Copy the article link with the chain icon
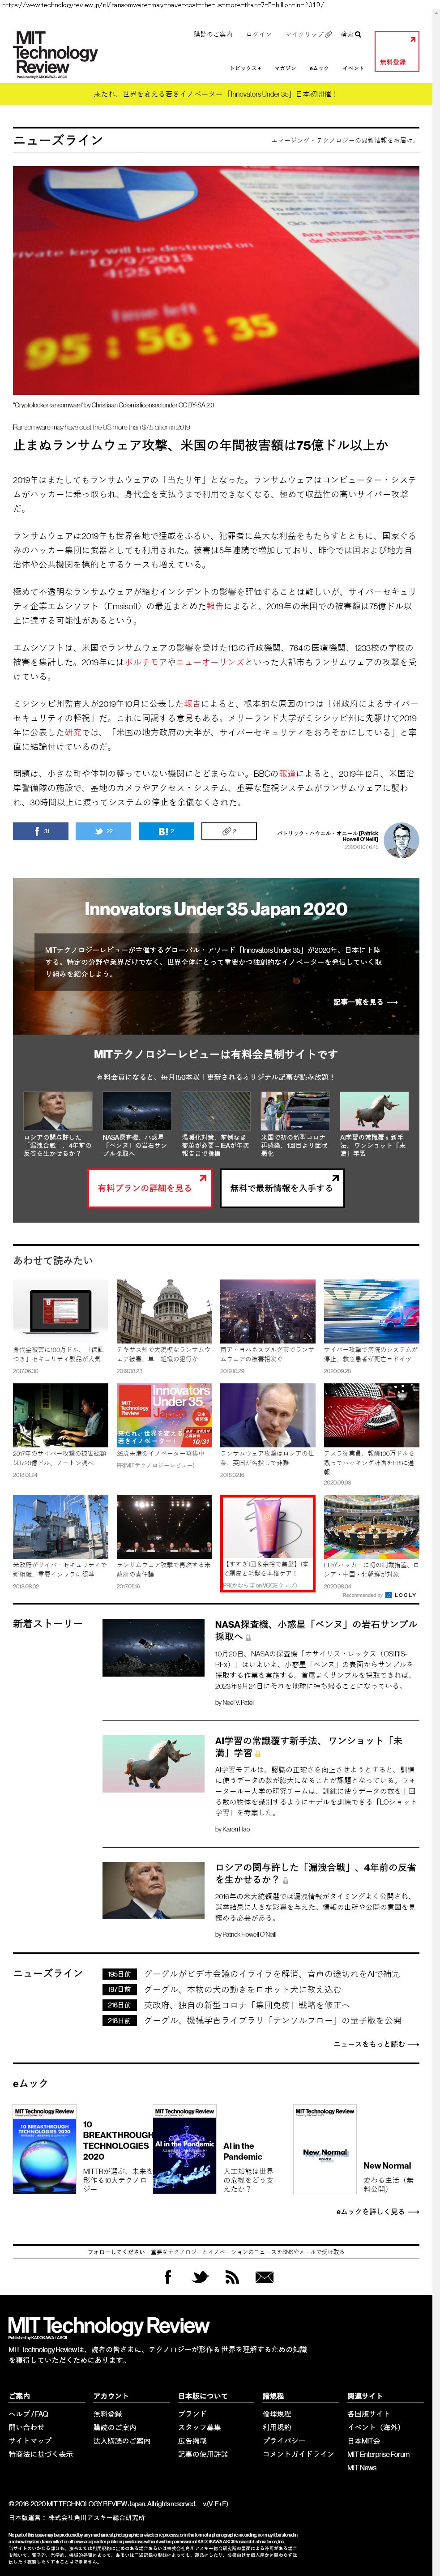 click(229, 831)
